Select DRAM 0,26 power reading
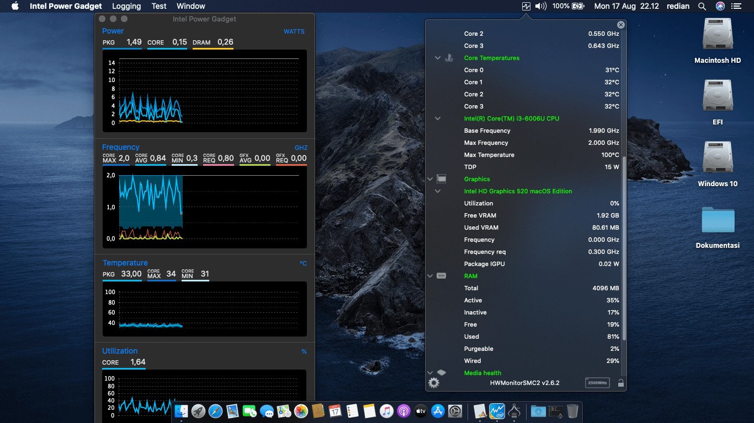The height and width of the screenshot is (423, 754). click(x=213, y=42)
